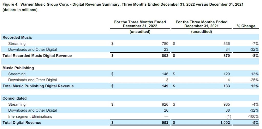Select the Consolidated section heading
262x129 pixels.
coord(15,98)
